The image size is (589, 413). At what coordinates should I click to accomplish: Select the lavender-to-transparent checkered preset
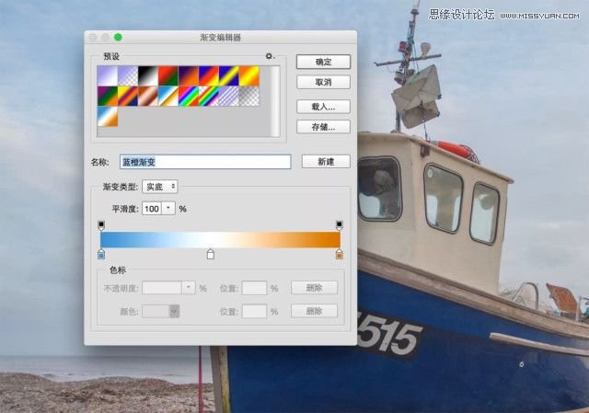click(x=128, y=75)
